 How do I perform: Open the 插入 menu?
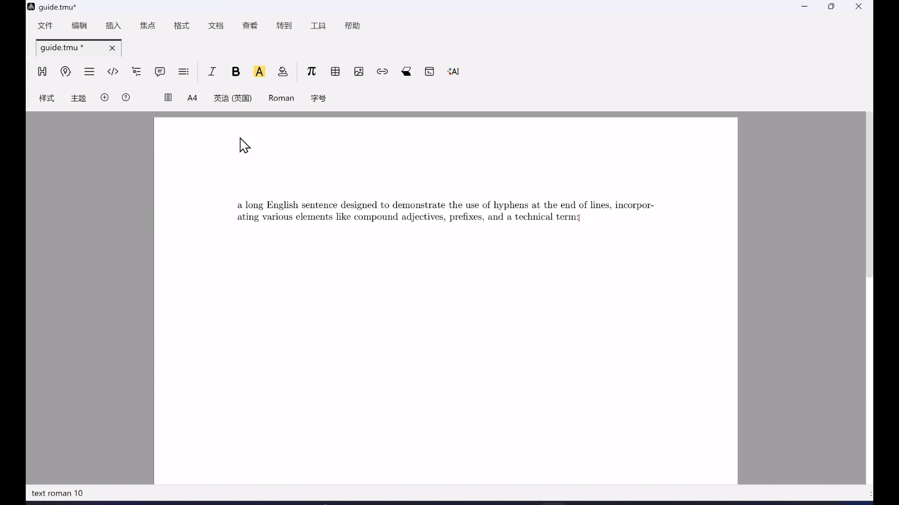[113, 26]
